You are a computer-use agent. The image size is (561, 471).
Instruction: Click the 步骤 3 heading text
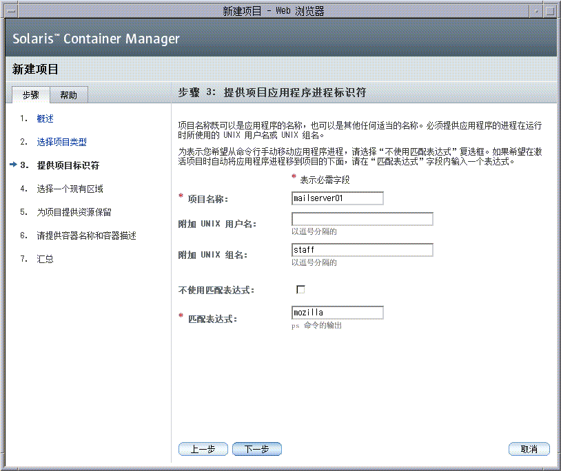272,92
